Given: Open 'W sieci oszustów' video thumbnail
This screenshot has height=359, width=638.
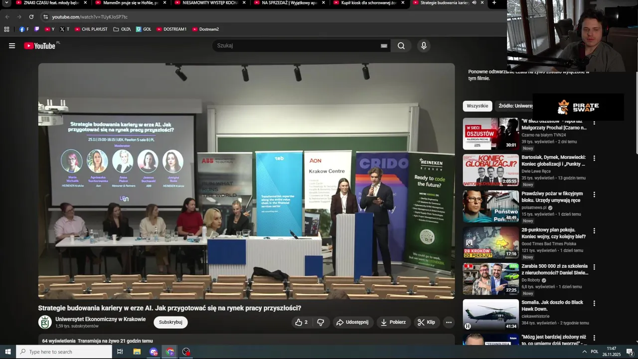Looking at the screenshot, I should pyautogui.click(x=491, y=134).
